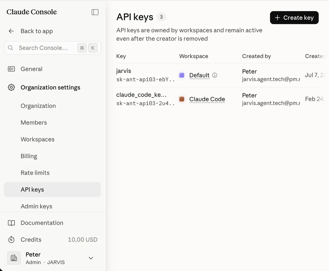Open the Claude Code workspace link
329x271 pixels.
[207, 99]
